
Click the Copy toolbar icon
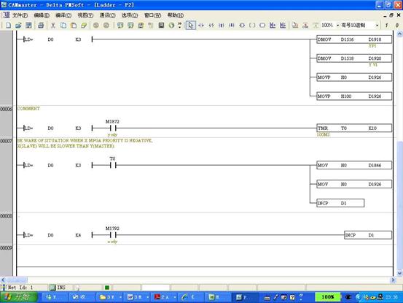[63, 26]
